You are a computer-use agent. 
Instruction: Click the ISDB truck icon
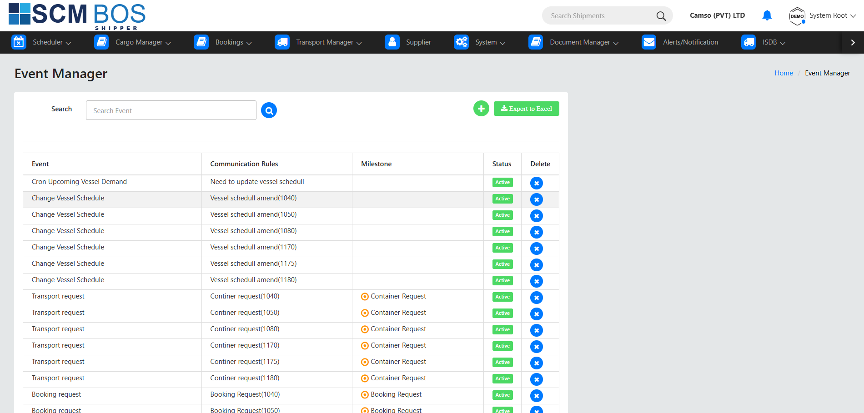[748, 42]
